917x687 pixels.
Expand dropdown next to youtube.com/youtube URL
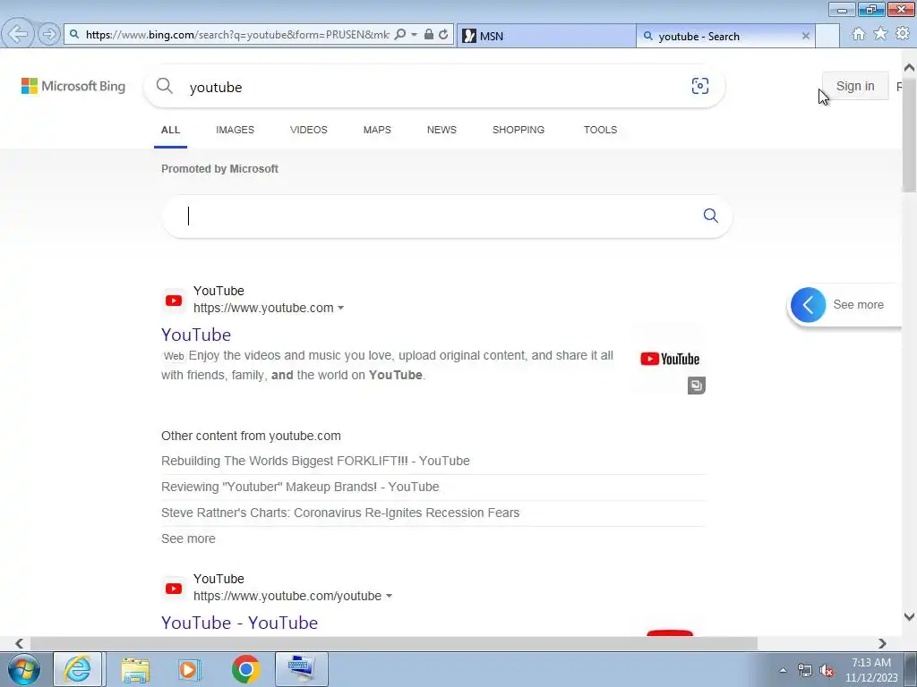coord(389,596)
